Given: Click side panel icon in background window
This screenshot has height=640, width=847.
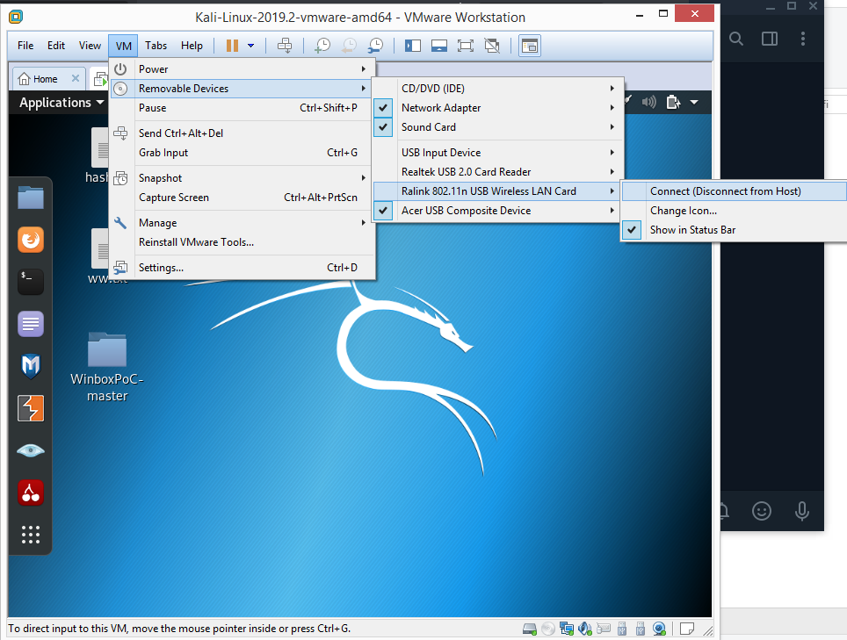Looking at the screenshot, I should pyautogui.click(x=769, y=39).
